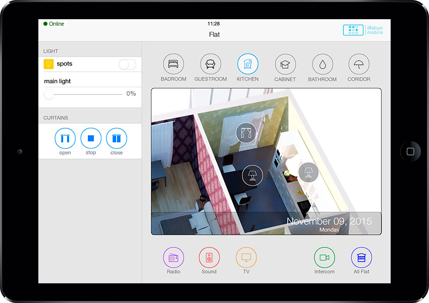
Task: Click the Monday day label
Action: pos(329,230)
